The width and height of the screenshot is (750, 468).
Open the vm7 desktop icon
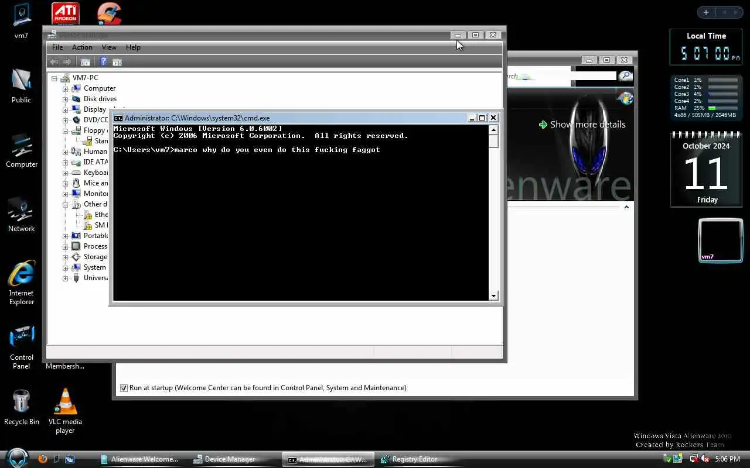[x=21, y=22]
